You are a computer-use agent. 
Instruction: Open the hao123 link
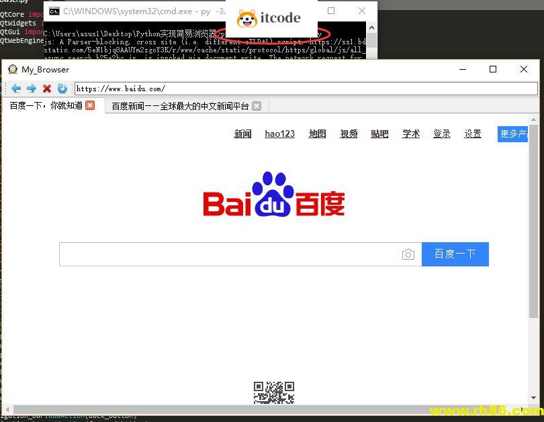click(279, 134)
